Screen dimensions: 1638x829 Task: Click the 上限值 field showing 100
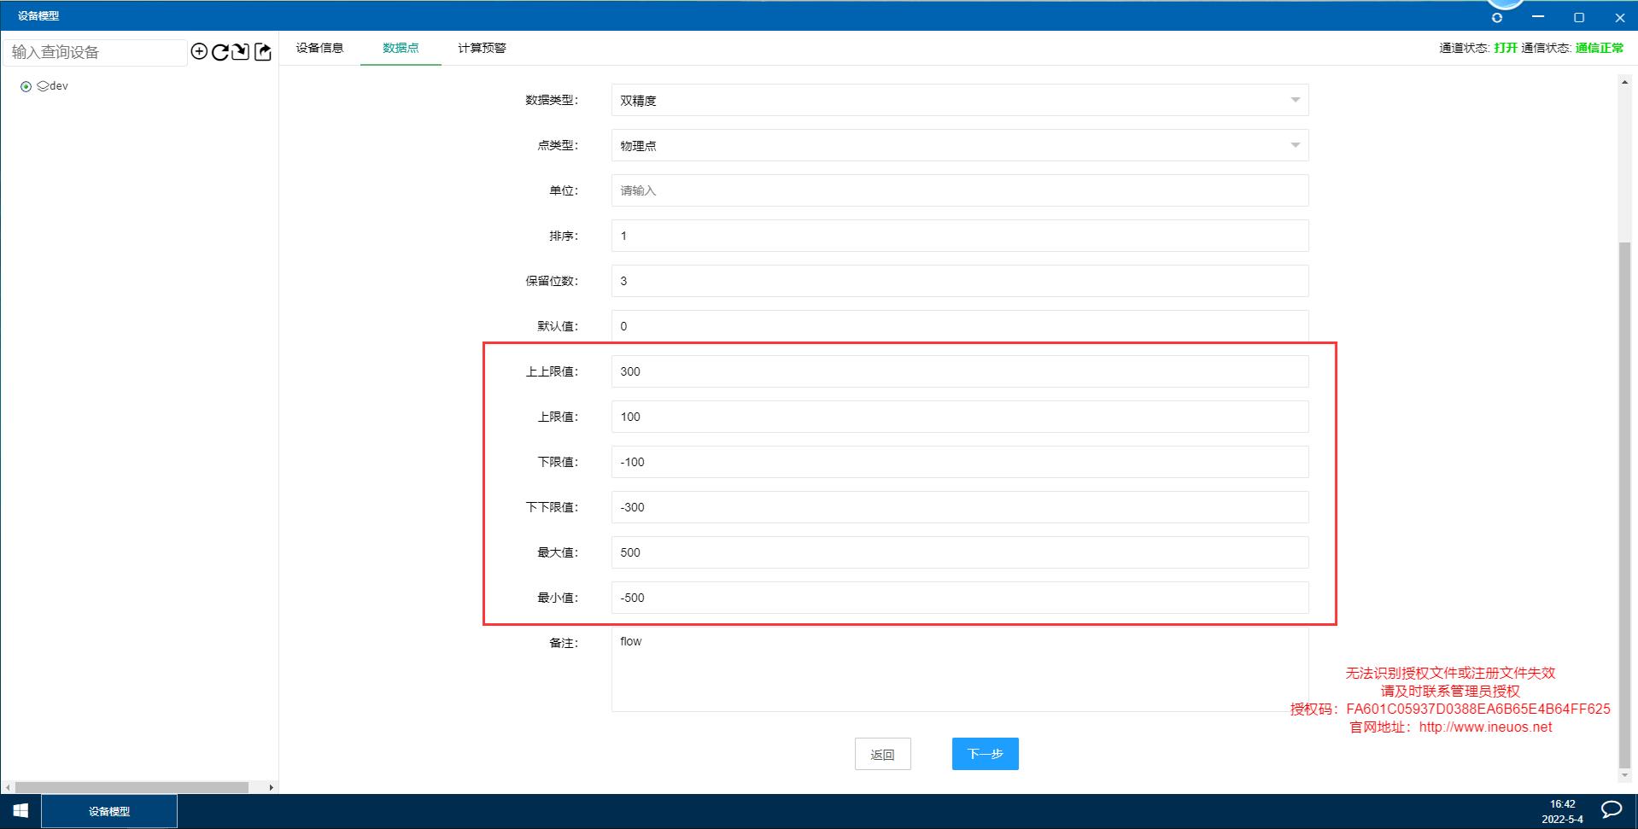(960, 417)
